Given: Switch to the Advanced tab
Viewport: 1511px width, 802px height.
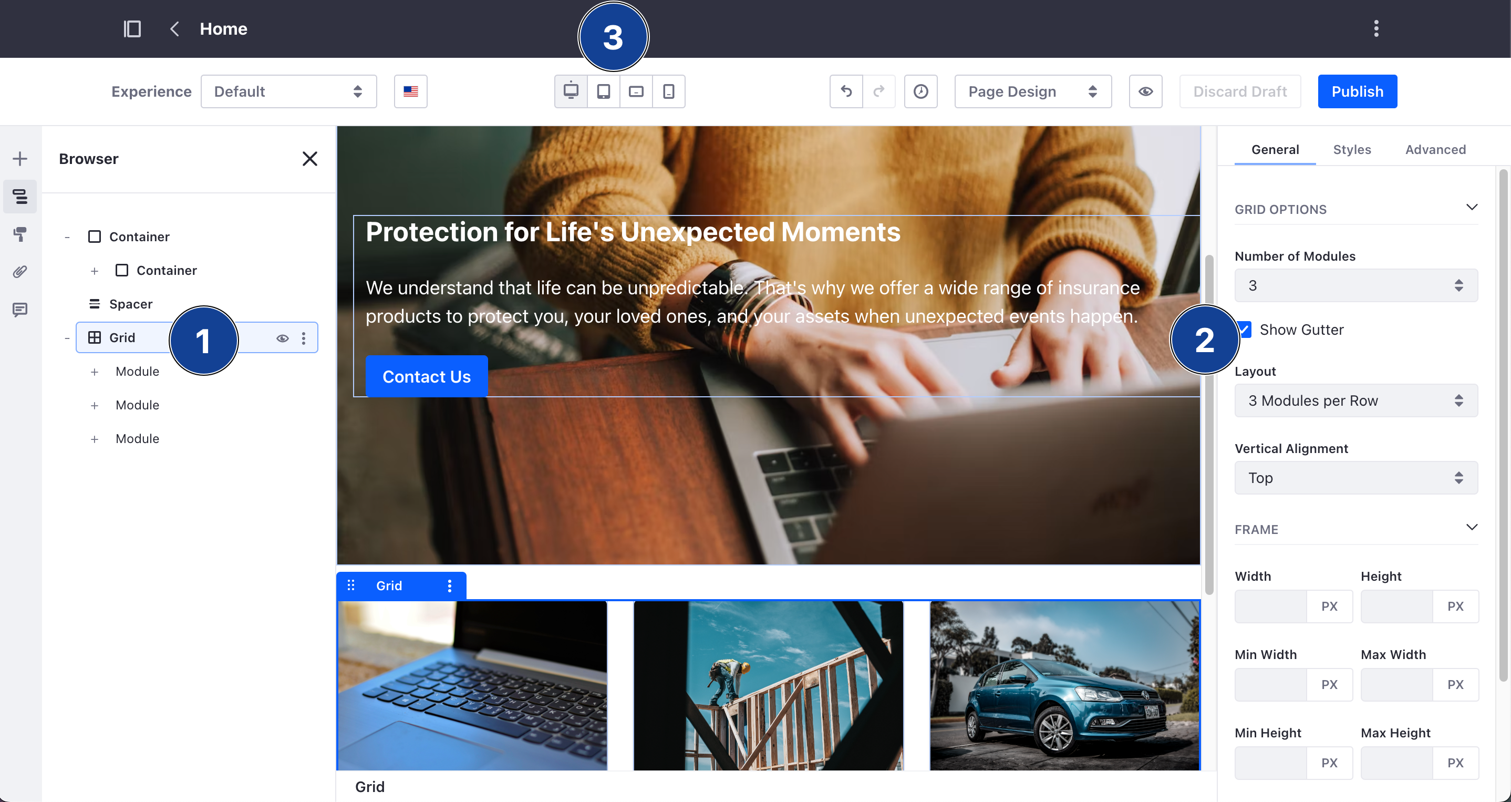Looking at the screenshot, I should pos(1435,149).
